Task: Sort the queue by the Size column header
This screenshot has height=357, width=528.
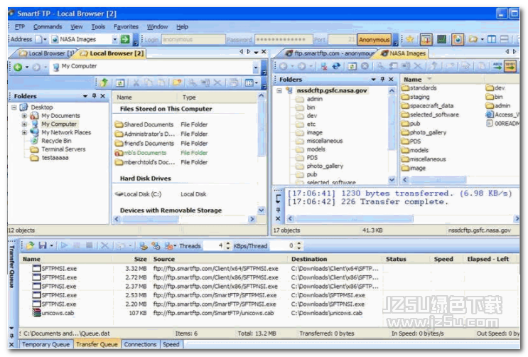Action: (x=131, y=259)
